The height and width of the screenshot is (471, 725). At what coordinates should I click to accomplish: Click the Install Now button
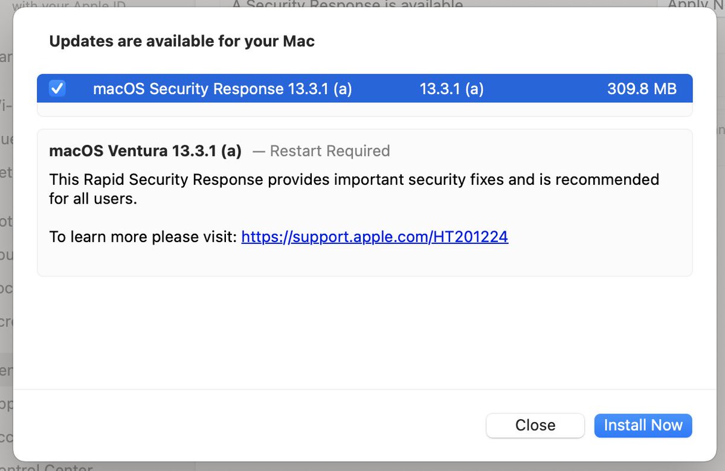click(643, 425)
